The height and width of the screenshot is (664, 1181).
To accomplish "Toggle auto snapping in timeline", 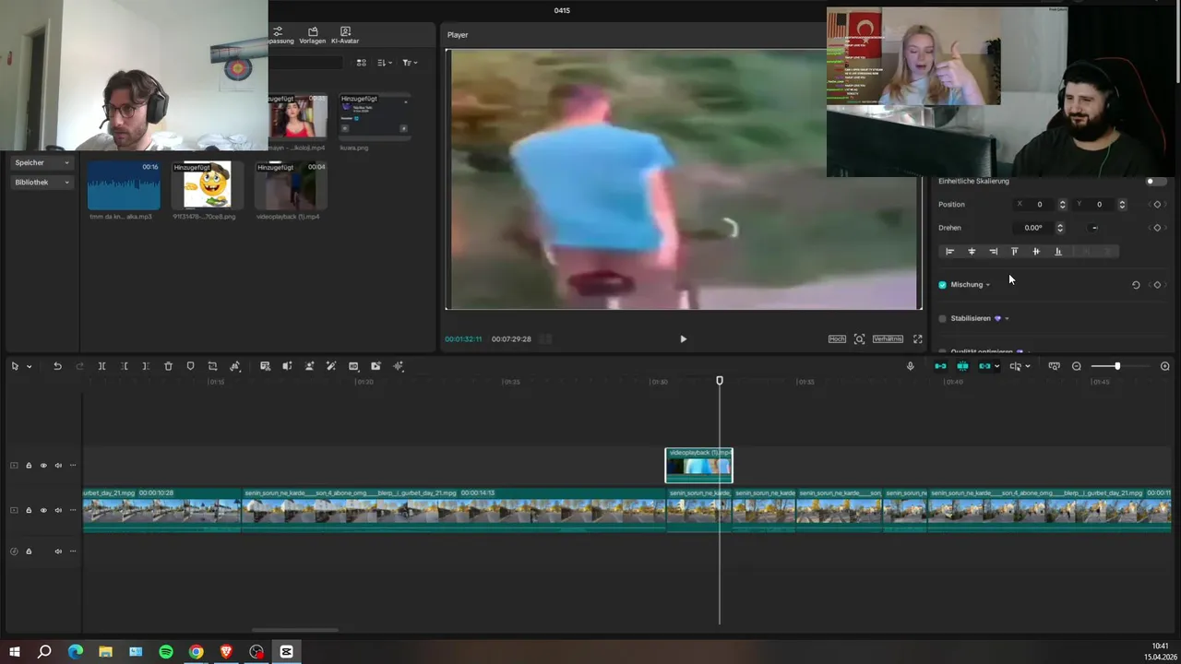I will point(962,366).
